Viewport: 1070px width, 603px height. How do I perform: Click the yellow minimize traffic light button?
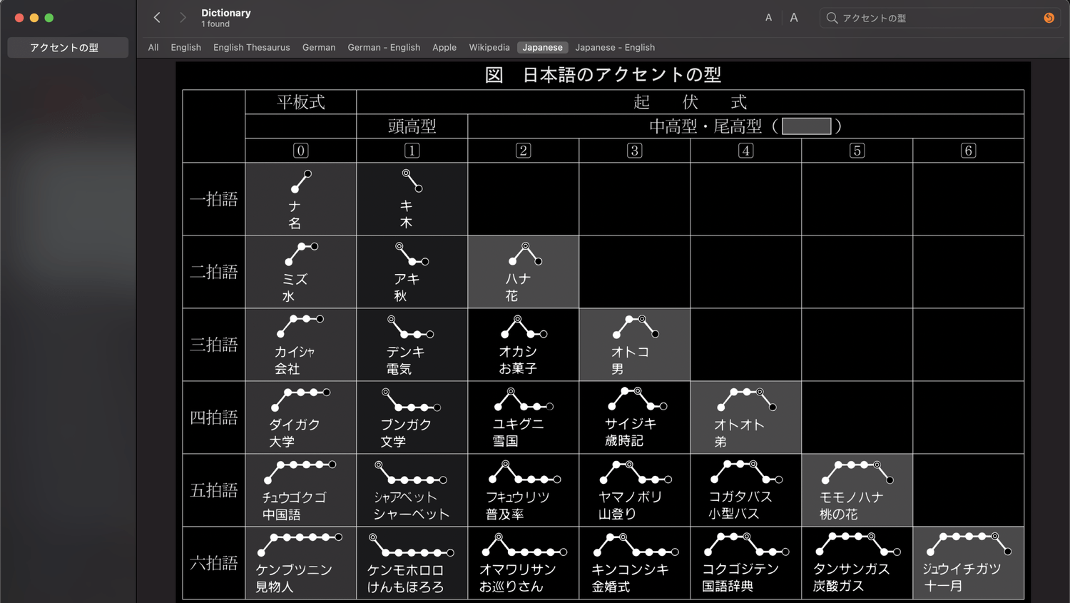tap(34, 17)
